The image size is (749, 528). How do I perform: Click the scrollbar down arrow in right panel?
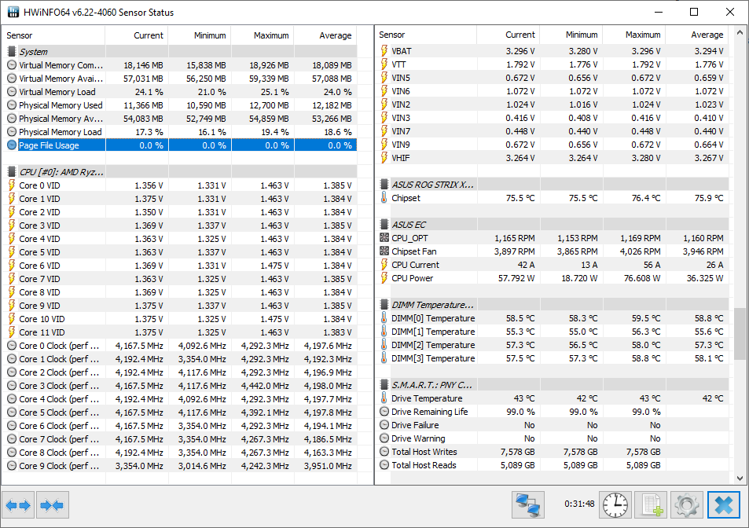(740, 478)
